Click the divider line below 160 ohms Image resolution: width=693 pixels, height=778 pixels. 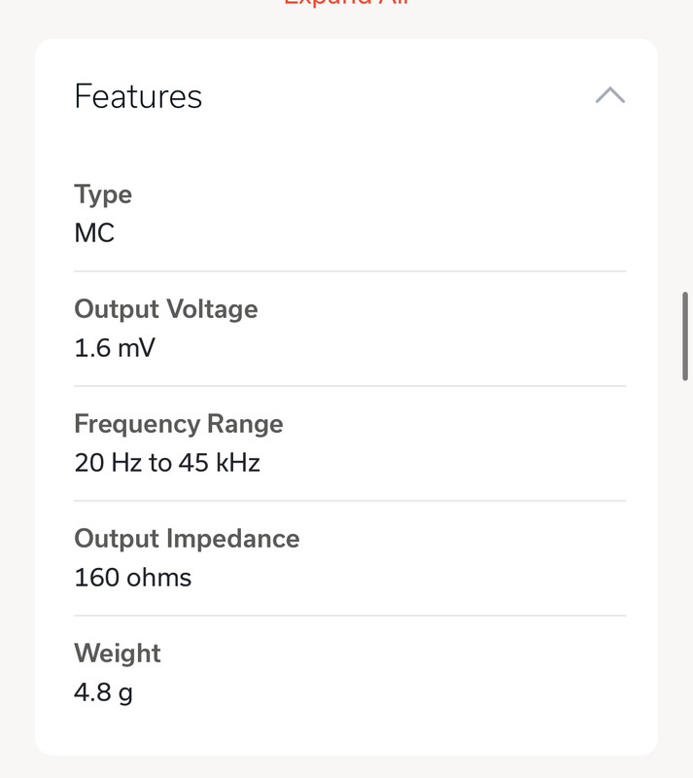point(350,616)
